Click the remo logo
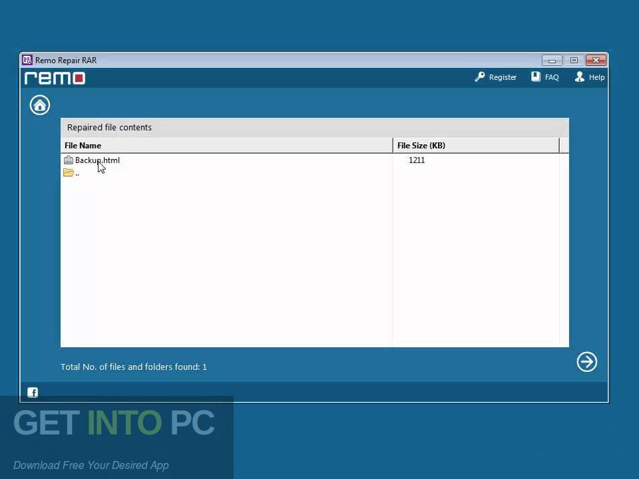Screen dimensions: 639x479 pos(55,78)
